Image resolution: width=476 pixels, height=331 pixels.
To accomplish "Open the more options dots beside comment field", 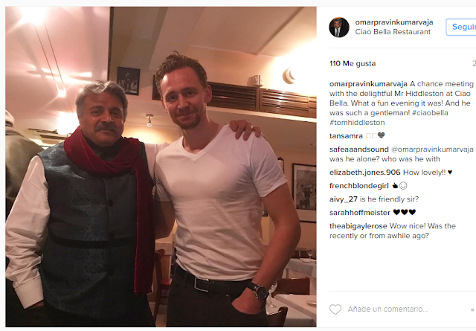I will pyautogui.click(x=473, y=309).
